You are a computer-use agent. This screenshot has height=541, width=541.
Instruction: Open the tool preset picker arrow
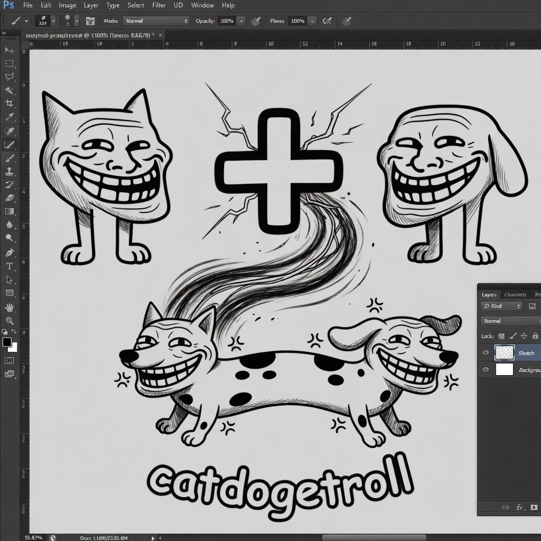pos(26,21)
